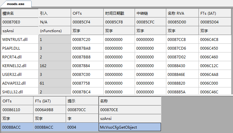
Task: Click the 00086110 header cell
Action: (x=17, y=110)
